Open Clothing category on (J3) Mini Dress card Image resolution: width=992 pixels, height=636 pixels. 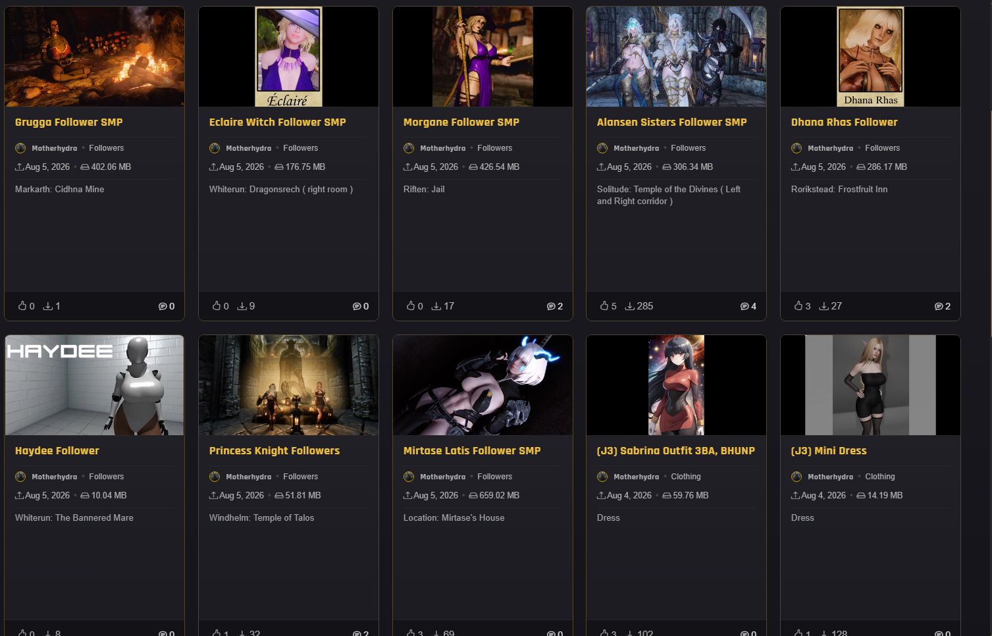tap(880, 477)
